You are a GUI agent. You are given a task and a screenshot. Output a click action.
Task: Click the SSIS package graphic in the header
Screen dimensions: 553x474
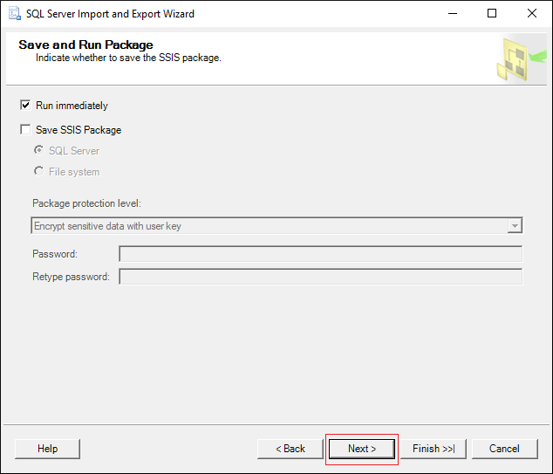pos(521,59)
